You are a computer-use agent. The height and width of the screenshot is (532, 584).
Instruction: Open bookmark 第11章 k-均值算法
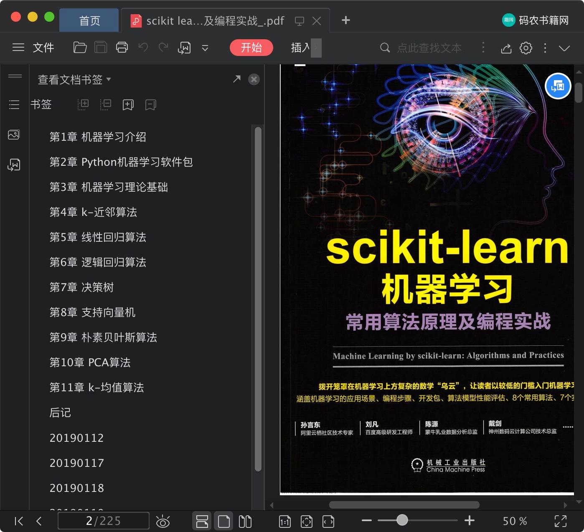(96, 388)
